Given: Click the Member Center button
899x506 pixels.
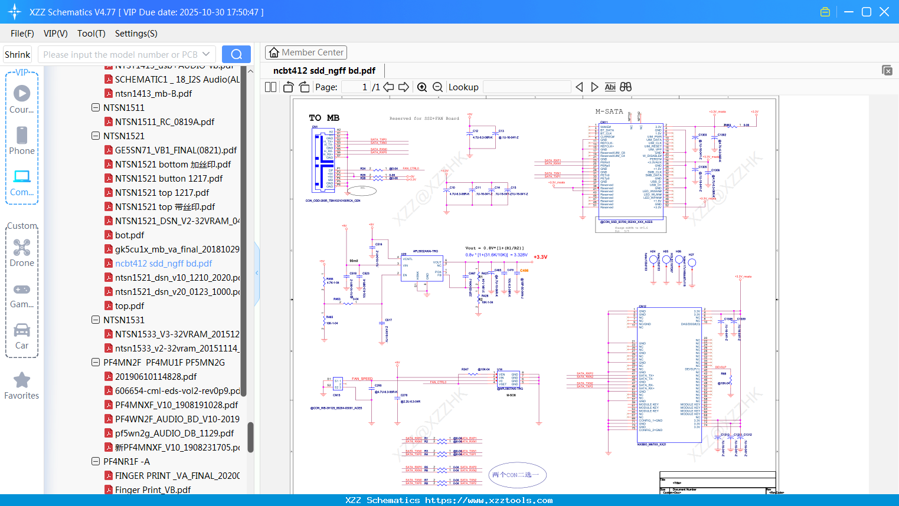Looking at the screenshot, I should (306, 52).
